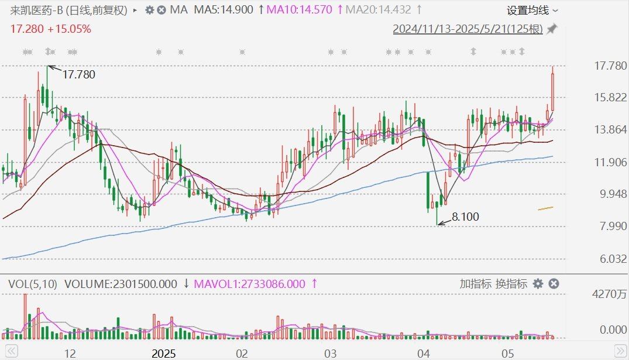This screenshot has height=360, width=629.
Task: Open date range 2024/11/13-2025/5/21 link
Action: pyautogui.click(x=468, y=29)
